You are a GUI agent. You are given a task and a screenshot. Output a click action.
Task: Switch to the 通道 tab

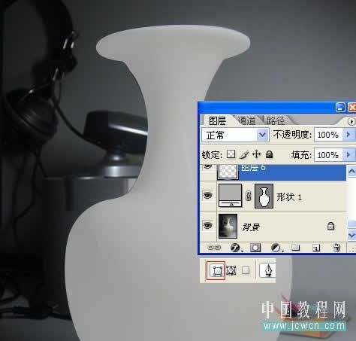tap(247, 120)
